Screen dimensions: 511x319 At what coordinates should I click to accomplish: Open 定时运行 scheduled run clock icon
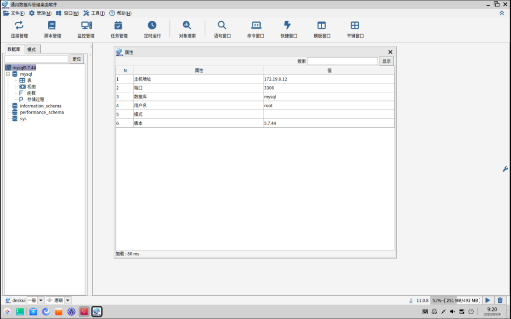coord(152,26)
